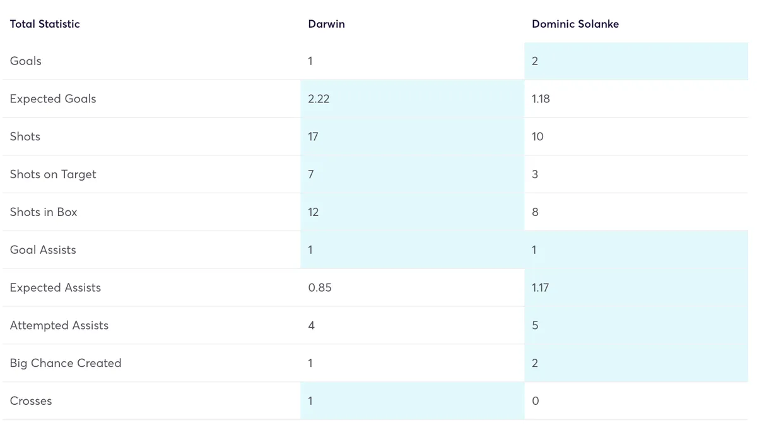
Task: Click the Expected Assists row label
Action: point(56,288)
